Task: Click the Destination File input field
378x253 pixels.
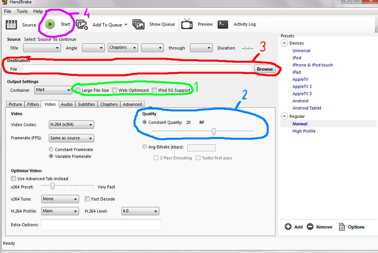Action: click(x=137, y=69)
